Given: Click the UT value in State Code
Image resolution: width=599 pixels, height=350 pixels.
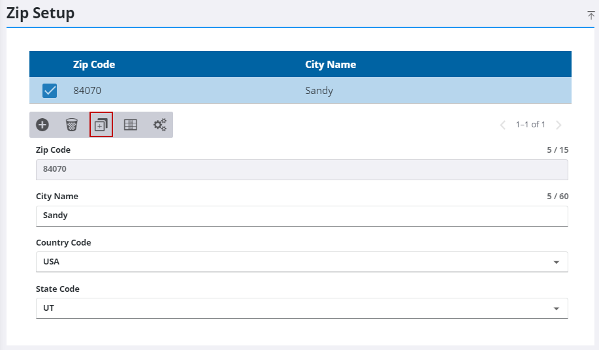Looking at the screenshot, I should click(49, 308).
